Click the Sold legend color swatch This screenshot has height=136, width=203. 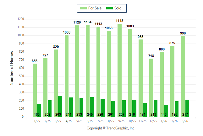pos(110,8)
